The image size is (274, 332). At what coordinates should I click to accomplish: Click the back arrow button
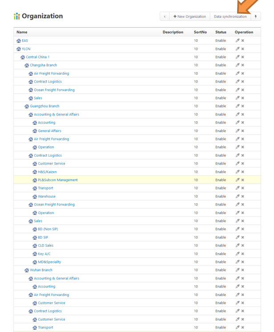coord(165,16)
